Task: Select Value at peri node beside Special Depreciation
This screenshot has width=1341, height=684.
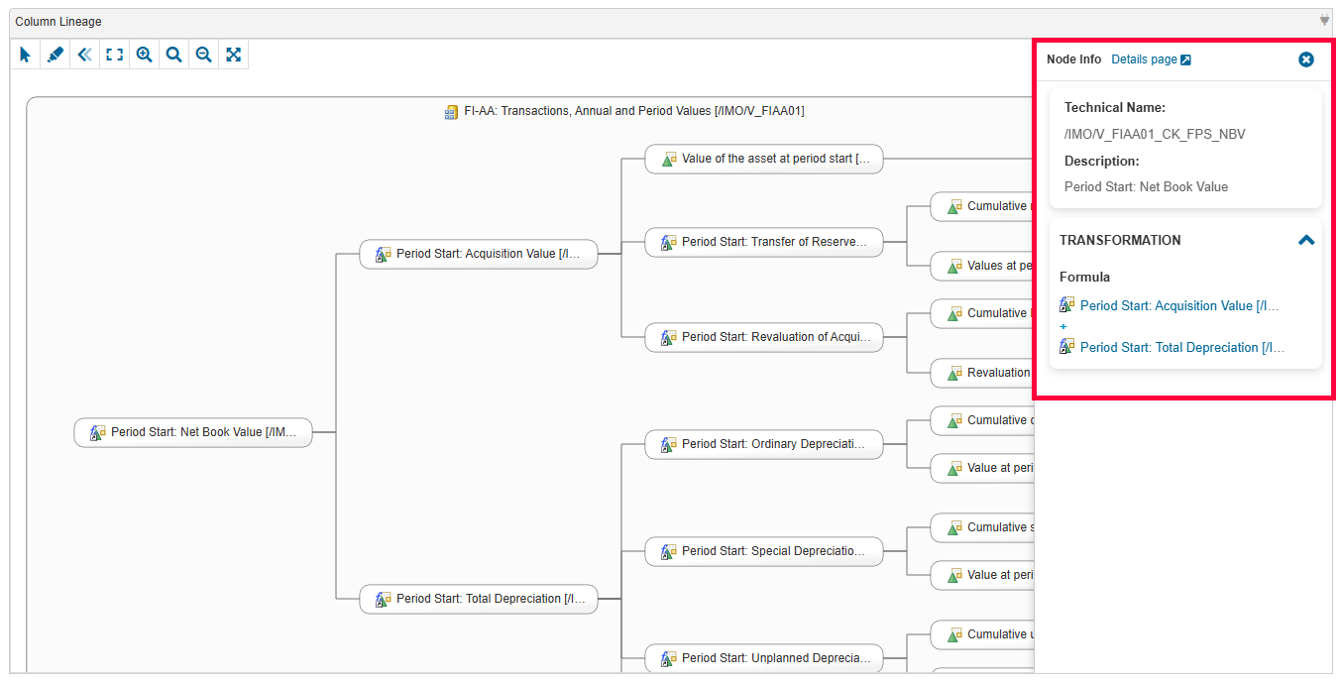Action: [982, 575]
